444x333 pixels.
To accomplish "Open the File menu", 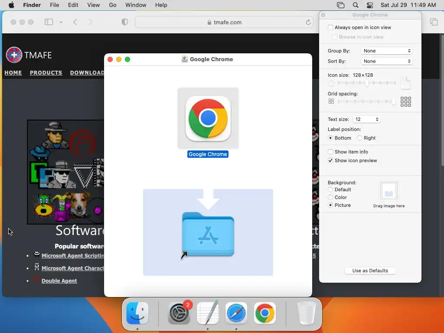I will tap(54, 5).
